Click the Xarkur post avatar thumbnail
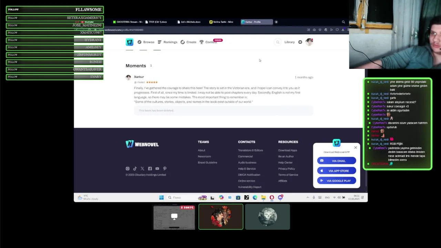This screenshot has height=248, width=441. [128, 77]
